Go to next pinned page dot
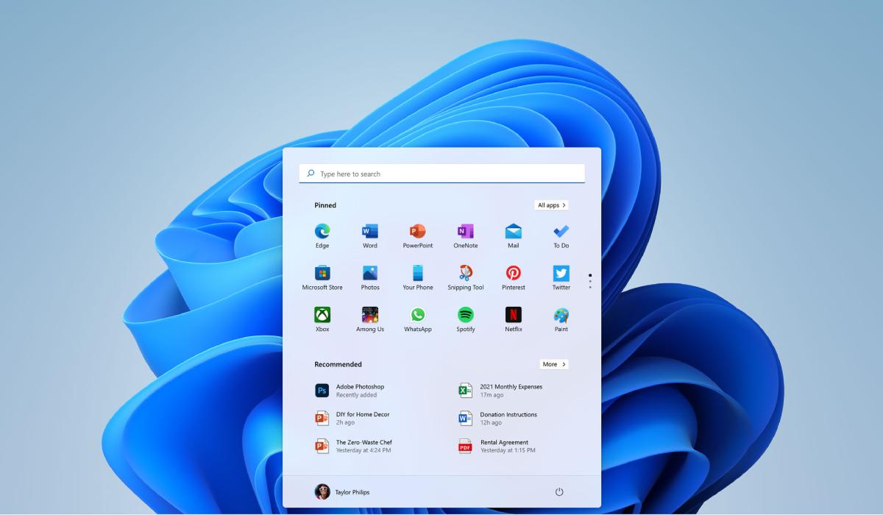Screen dimensions: 883x515 coord(589,281)
